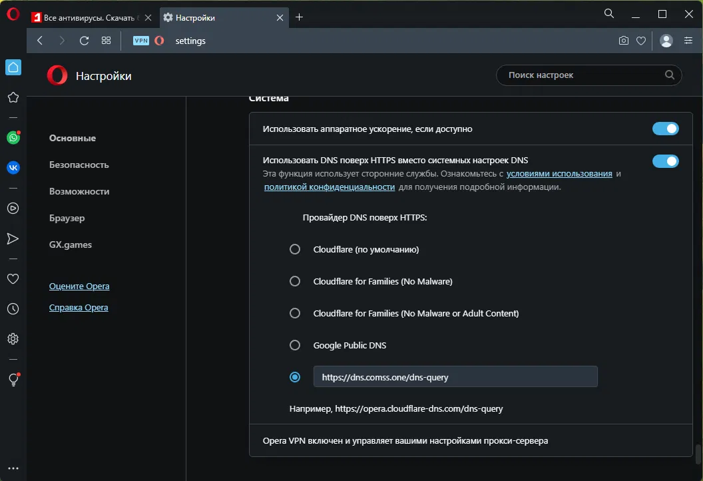Click the Справка Opera link

pos(79,308)
